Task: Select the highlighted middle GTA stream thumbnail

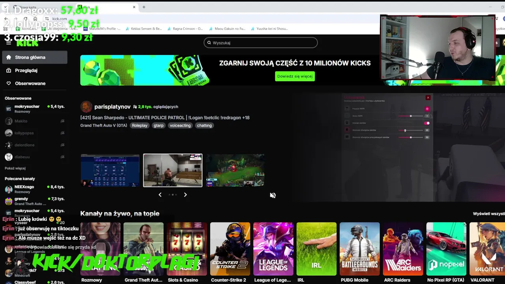Action: (x=173, y=170)
